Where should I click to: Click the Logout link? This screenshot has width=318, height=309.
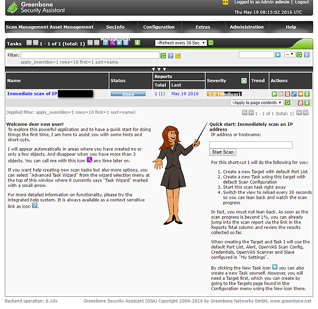point(302,2)
